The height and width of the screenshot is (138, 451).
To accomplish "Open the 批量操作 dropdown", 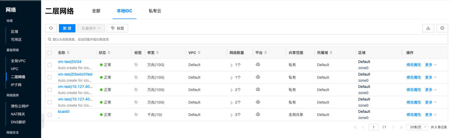I will coord(91,28).
